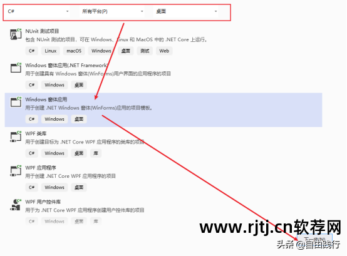Click the WPF 类库 title
This screenshot has width=347, height=256.
(36, 133)
